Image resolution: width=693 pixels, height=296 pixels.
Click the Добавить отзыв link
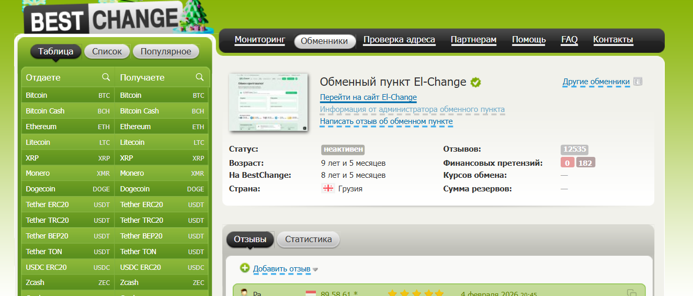click(282, 269)
